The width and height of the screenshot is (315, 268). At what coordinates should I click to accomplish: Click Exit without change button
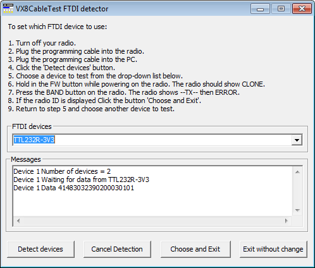273,249
